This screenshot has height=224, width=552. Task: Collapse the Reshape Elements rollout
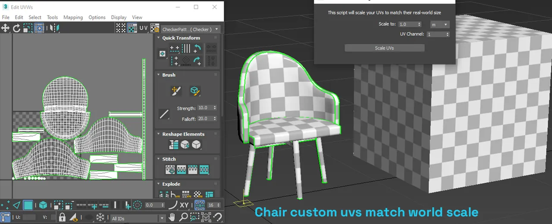159,134
